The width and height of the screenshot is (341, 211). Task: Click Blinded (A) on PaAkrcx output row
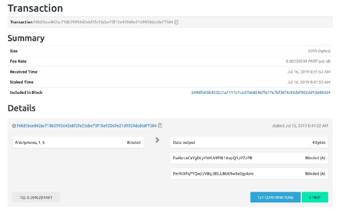point(315,158)
